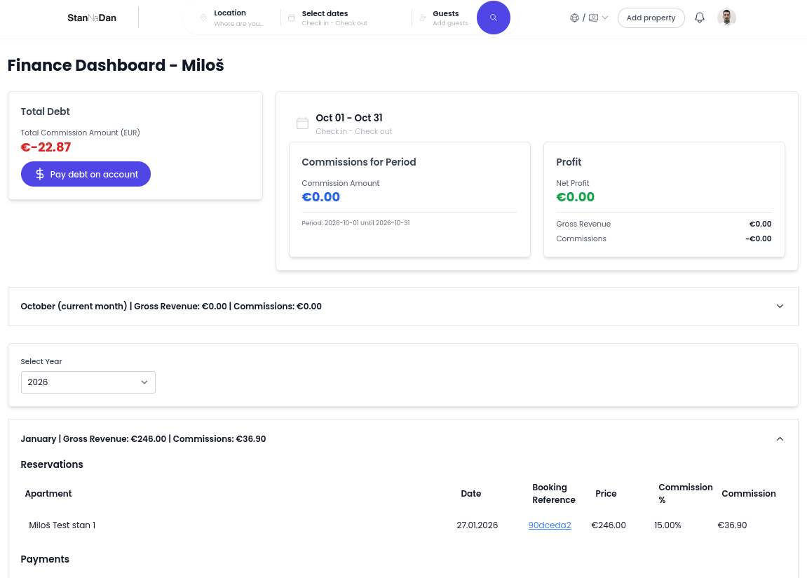
Task: Click the Reservations heading
Action: coord(51,464)
